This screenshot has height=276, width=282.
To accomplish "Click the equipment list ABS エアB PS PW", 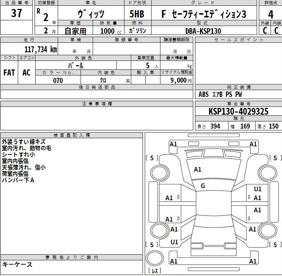I will (220, 94).
